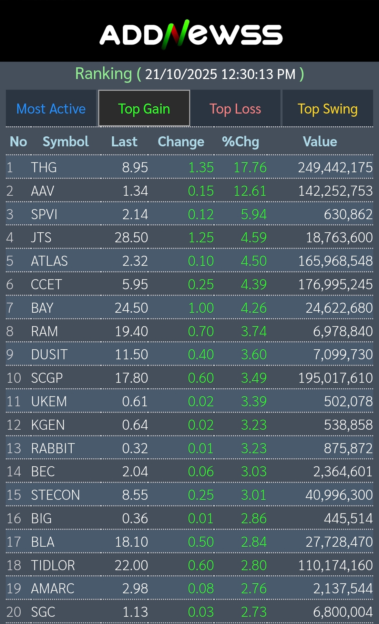Click the Symbol column header
This screenshot has width=379, height=624.
click(x=65, y=142)
